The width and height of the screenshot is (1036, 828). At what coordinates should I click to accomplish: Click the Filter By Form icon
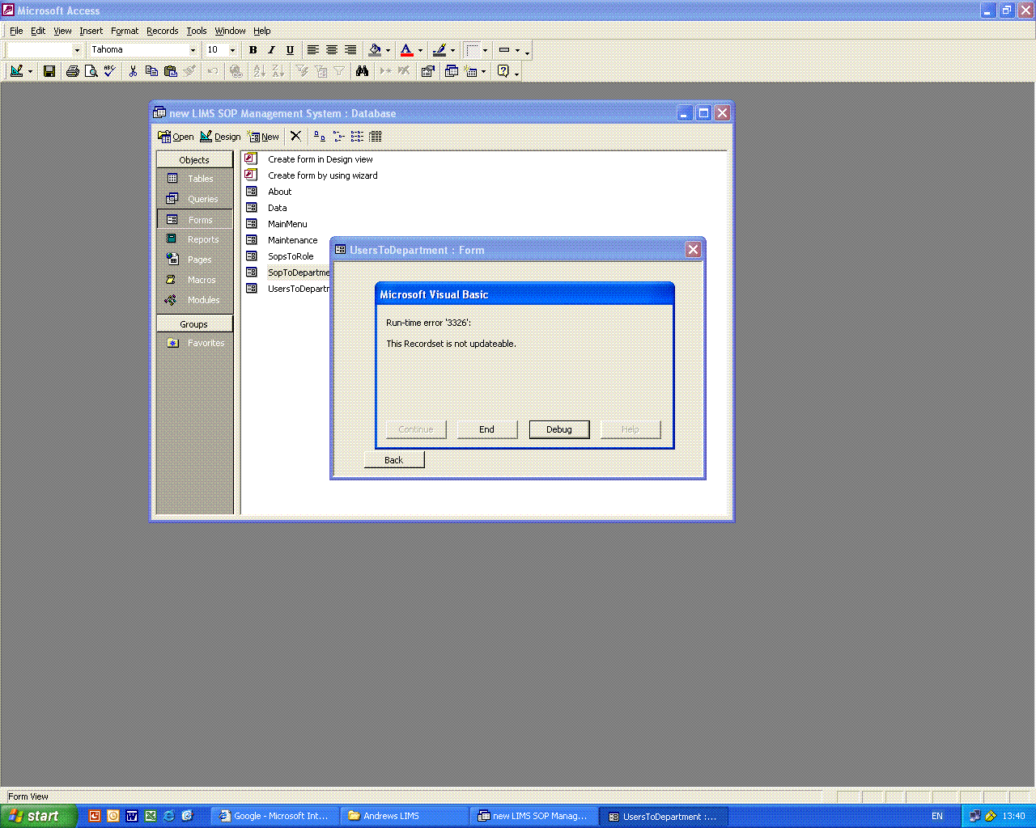pyautogui.click(x=321, y=71)
